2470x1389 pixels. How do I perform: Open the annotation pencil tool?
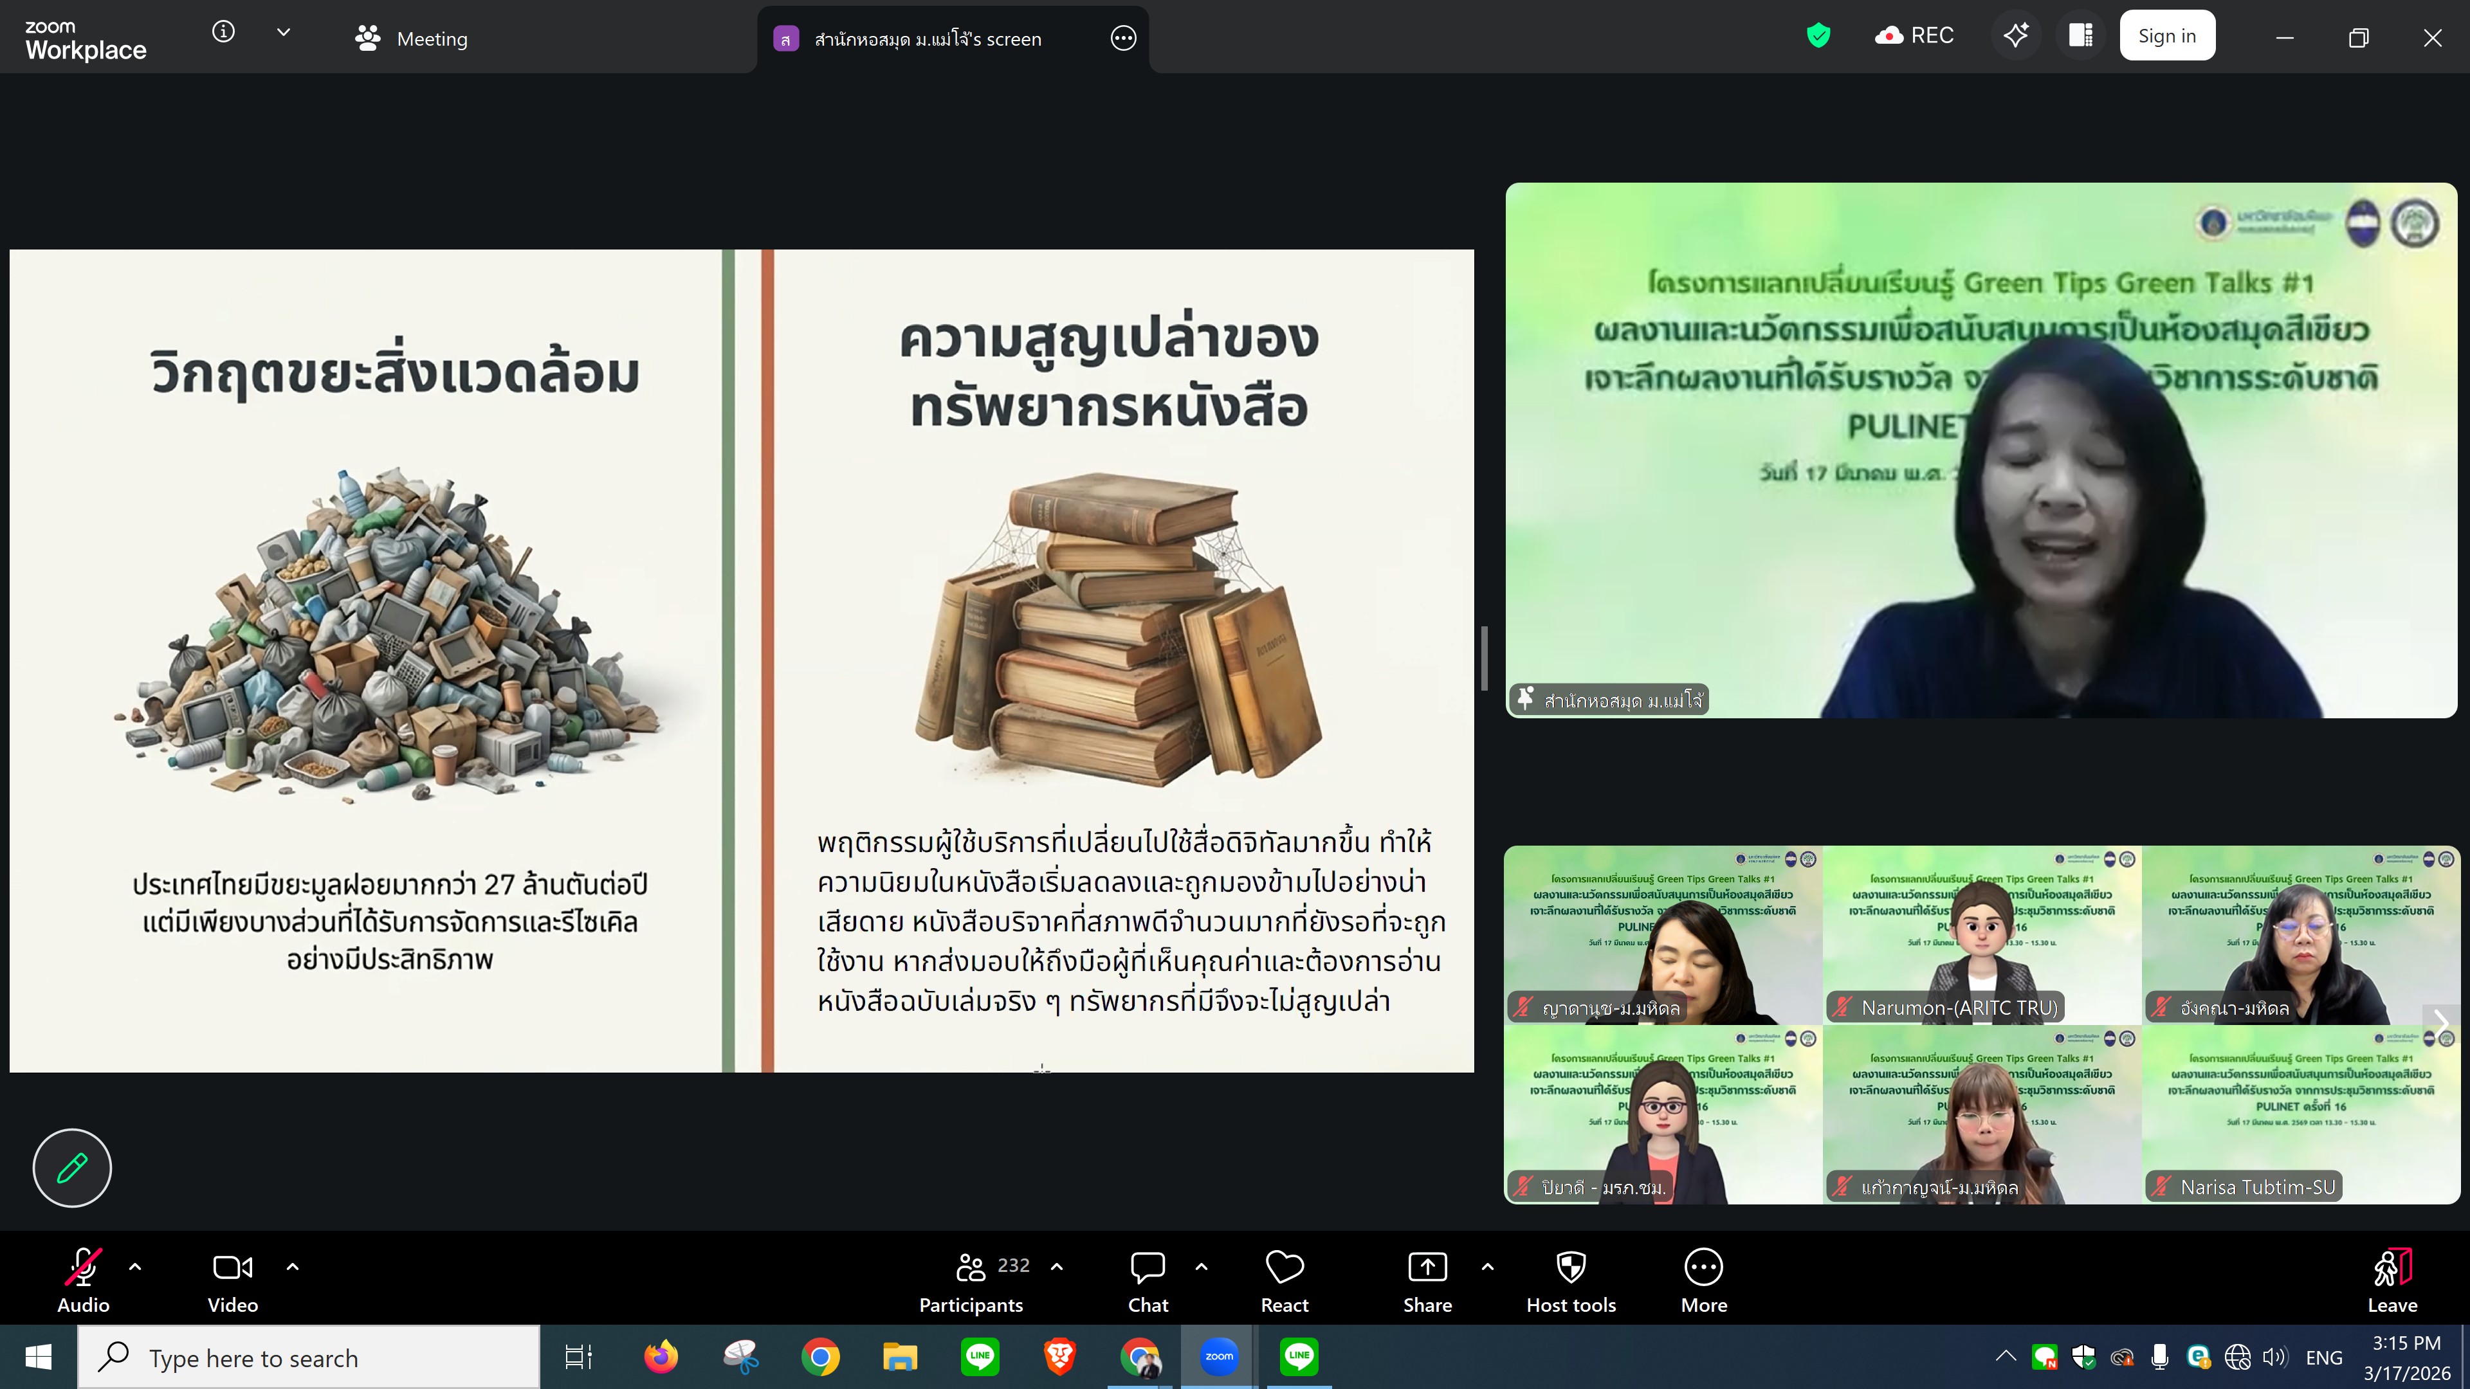click(x=72, y=1168)
